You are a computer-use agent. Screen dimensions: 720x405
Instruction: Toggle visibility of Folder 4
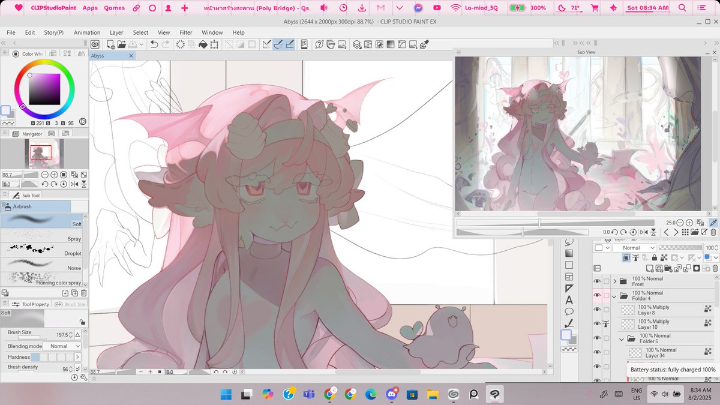(597, 296)
